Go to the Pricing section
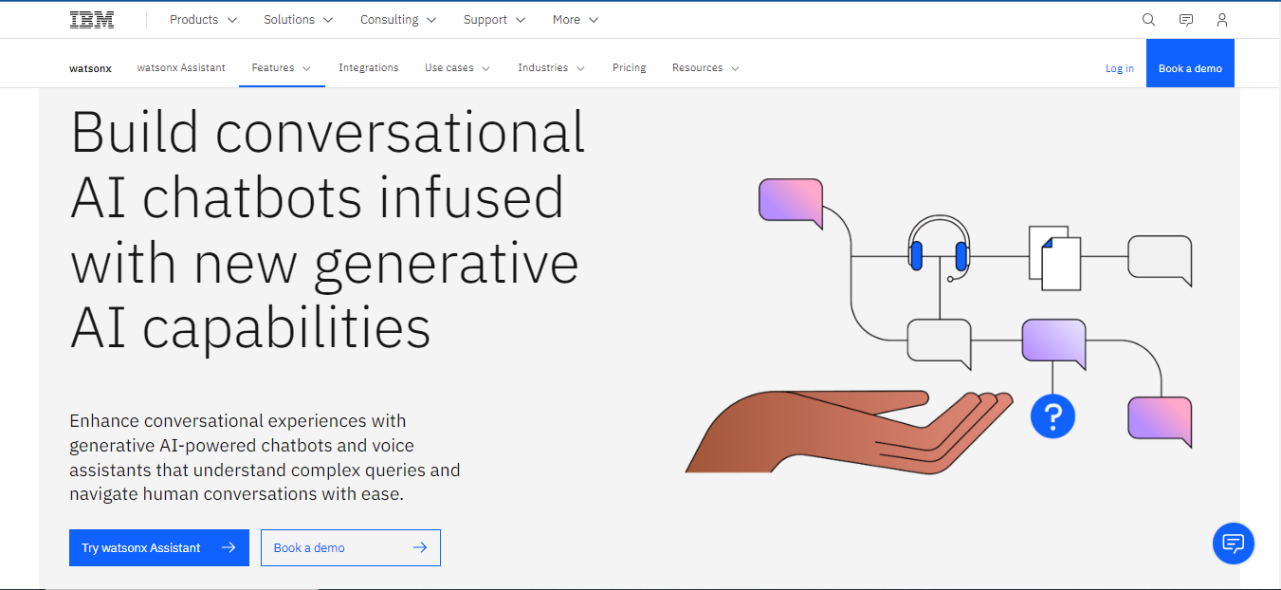Image resolution: width=1281 pixels, height=590 pixels. pos(629,67)
